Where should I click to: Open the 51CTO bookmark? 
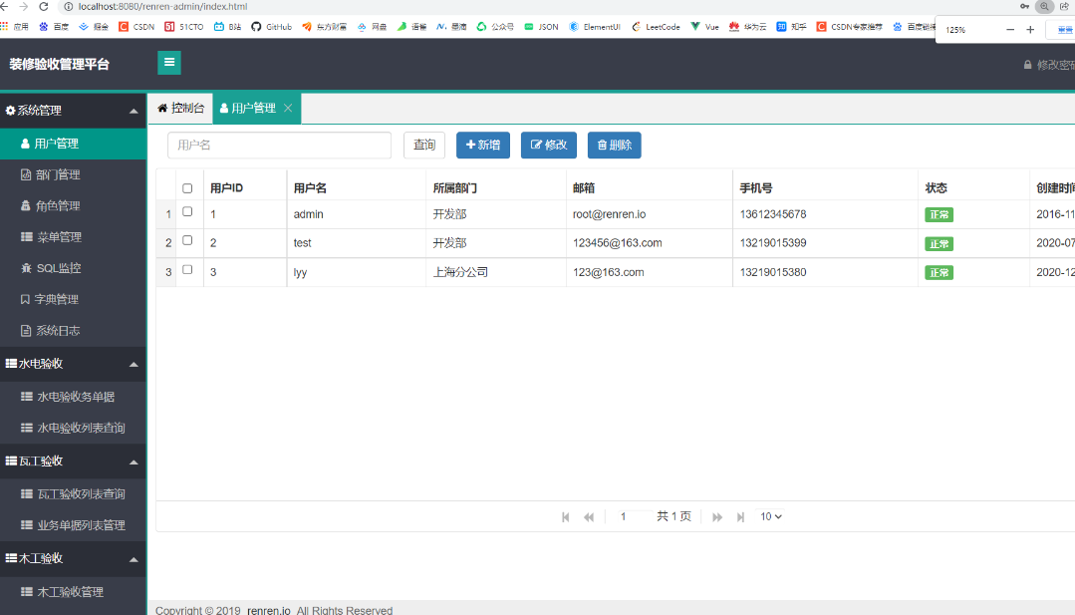click(184, 27)
